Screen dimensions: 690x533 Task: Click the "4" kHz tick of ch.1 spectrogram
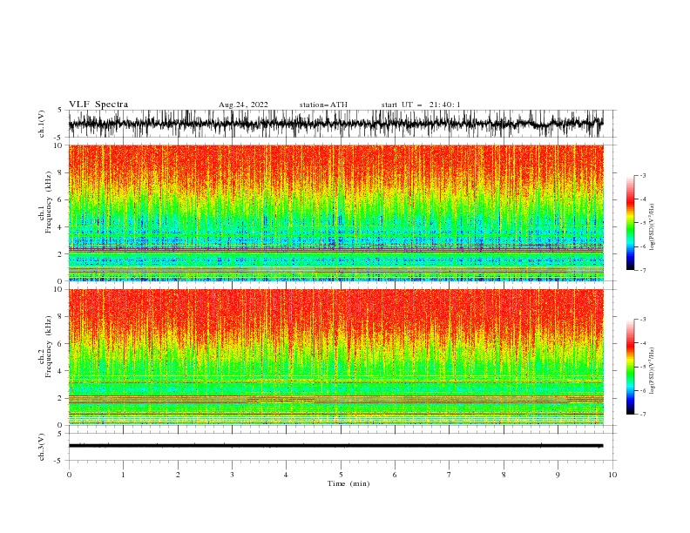60,227
